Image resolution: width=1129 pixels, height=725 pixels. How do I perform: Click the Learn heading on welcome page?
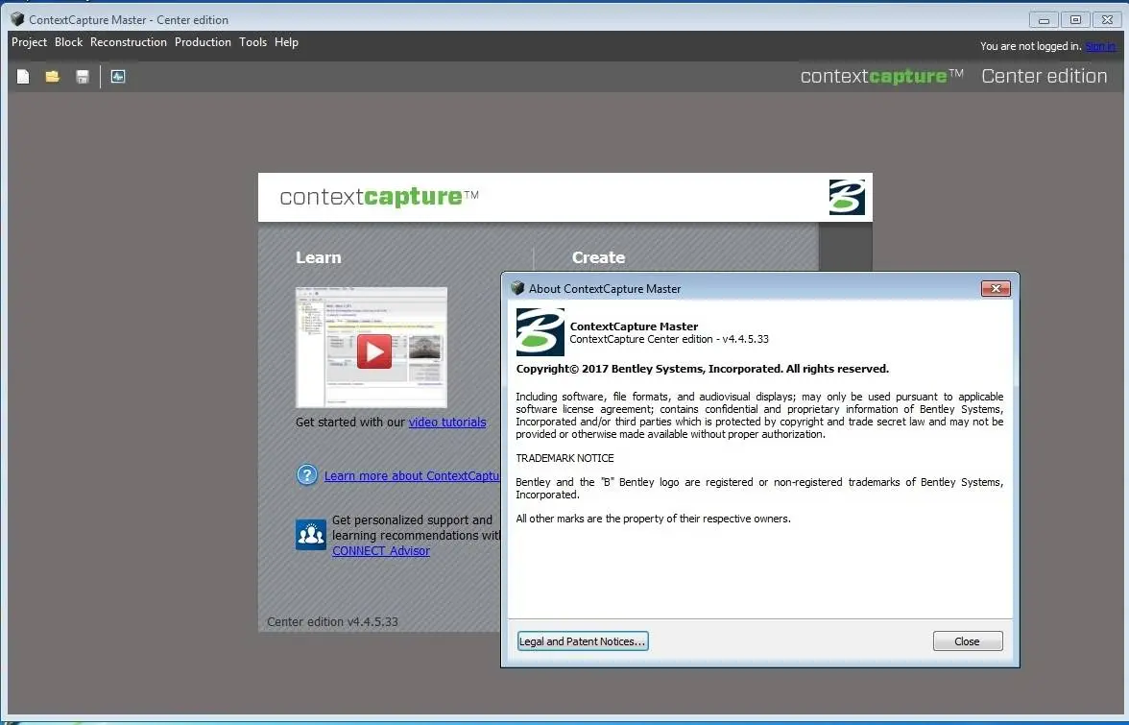pos(319,257)
